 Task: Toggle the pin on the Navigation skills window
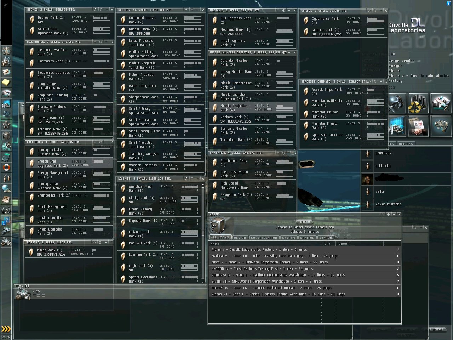pos(283,153)
